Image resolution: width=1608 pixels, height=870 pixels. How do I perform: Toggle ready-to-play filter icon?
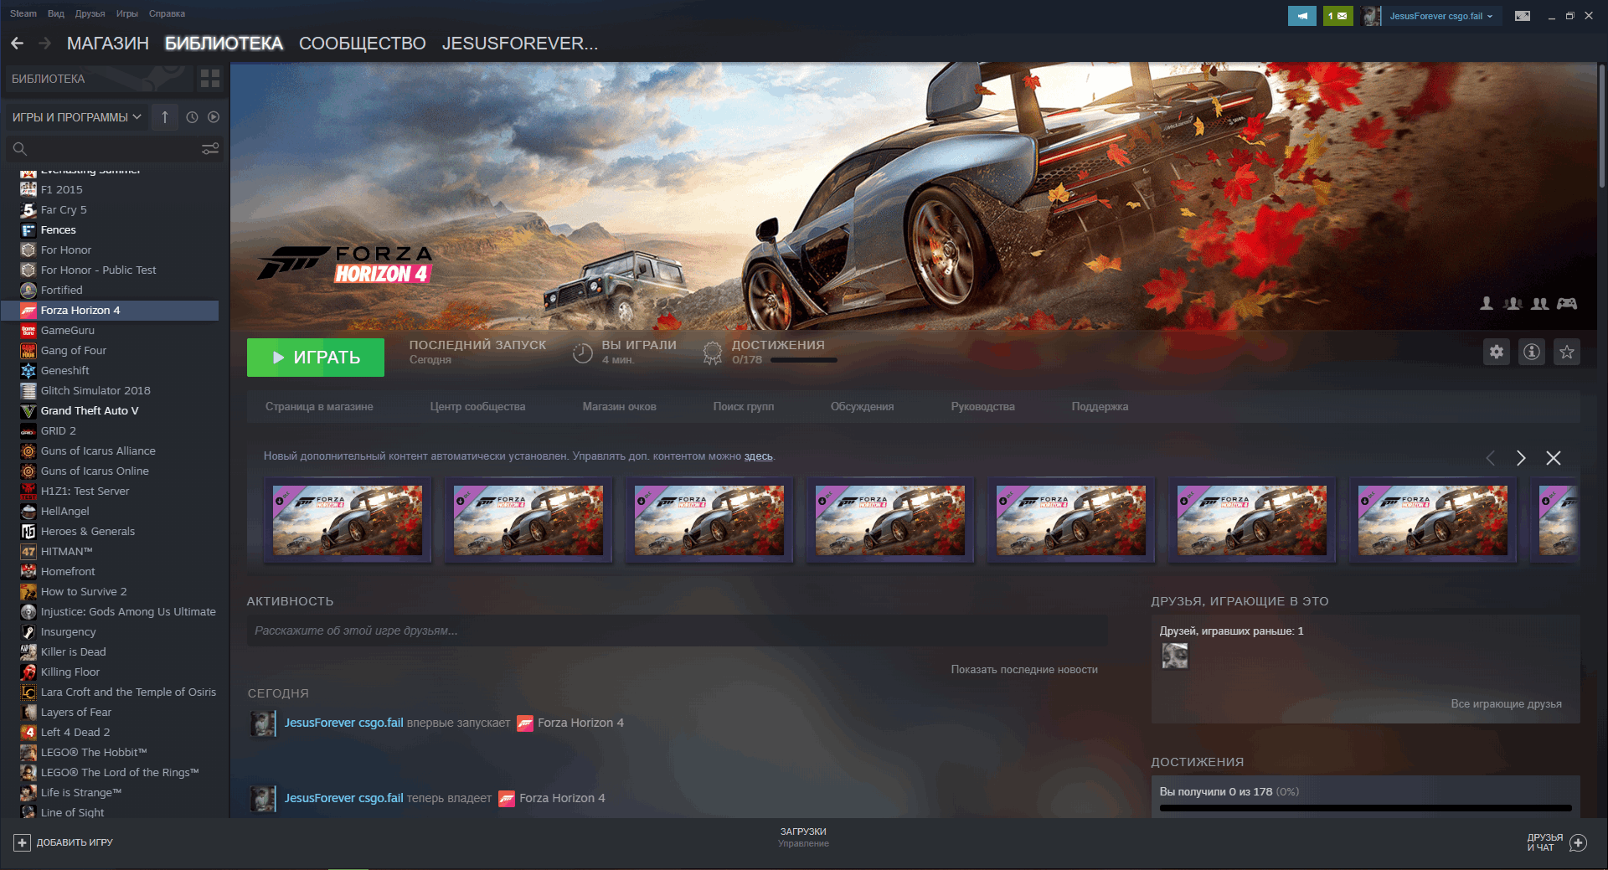pos(214,117)
